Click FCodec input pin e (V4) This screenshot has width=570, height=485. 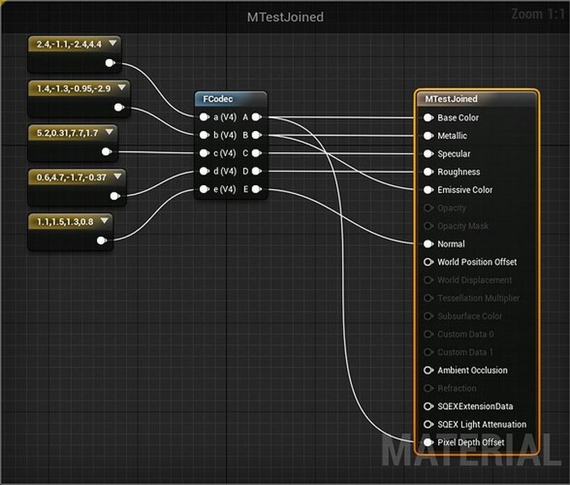point(205,189)
